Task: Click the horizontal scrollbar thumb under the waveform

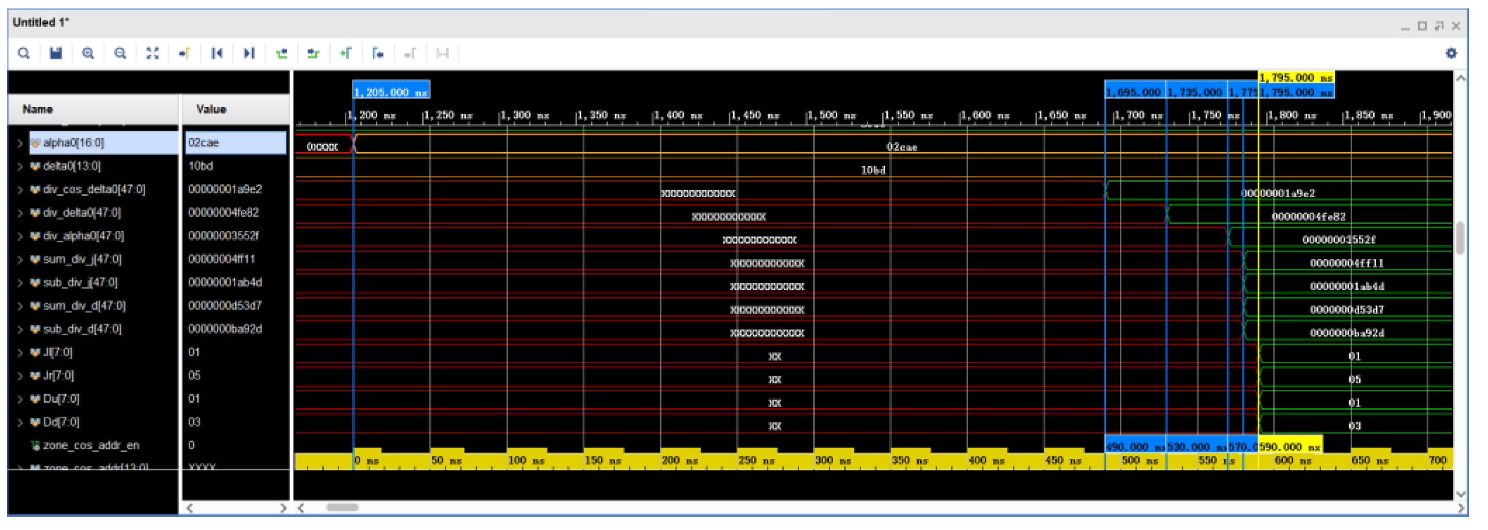Action: (342, 508)
